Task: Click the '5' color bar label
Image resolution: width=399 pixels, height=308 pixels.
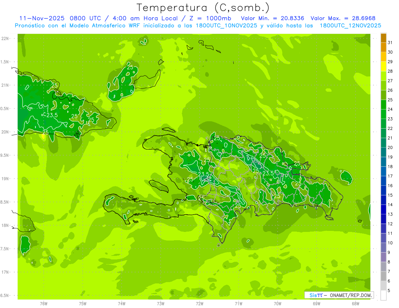Action: 389,290
